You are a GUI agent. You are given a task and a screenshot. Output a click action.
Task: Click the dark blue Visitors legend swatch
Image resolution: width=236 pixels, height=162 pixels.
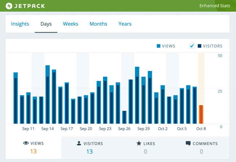point(199,46)
